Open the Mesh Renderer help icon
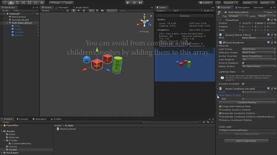277x155 pixels. 268,43
